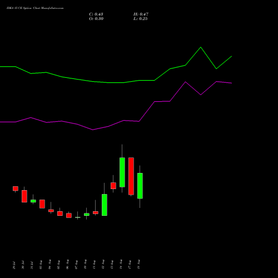Click the 14 Aug date axis label
Image resolution: width=278 pixels, height=278 pixels.
121,264
